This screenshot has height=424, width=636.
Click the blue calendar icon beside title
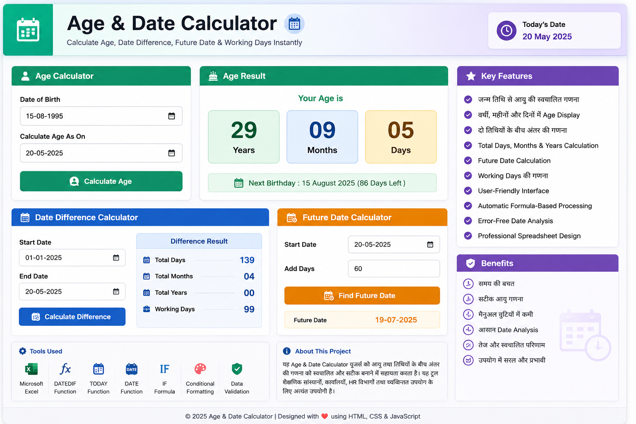(x=294, y=24)
